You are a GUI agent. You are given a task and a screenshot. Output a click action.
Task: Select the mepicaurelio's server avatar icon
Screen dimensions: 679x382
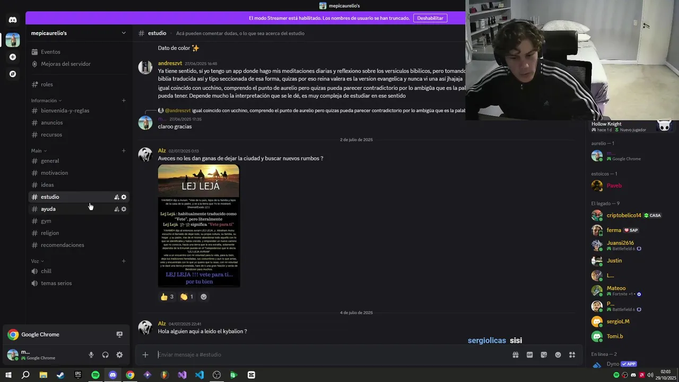(x=13, y=40)
